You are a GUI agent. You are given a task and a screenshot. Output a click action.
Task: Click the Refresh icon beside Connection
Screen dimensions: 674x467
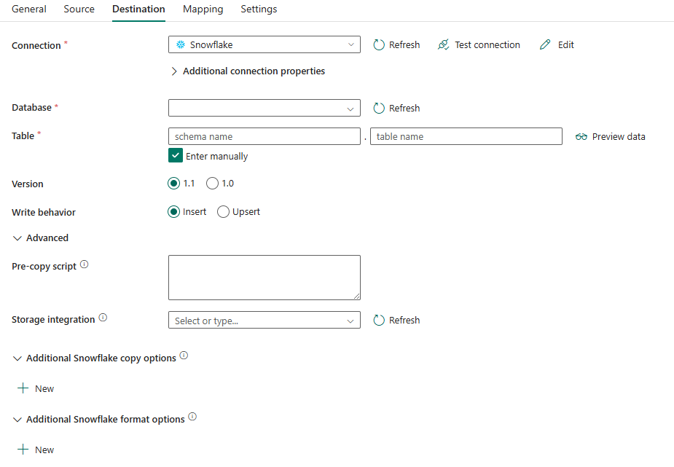[379, 44]
